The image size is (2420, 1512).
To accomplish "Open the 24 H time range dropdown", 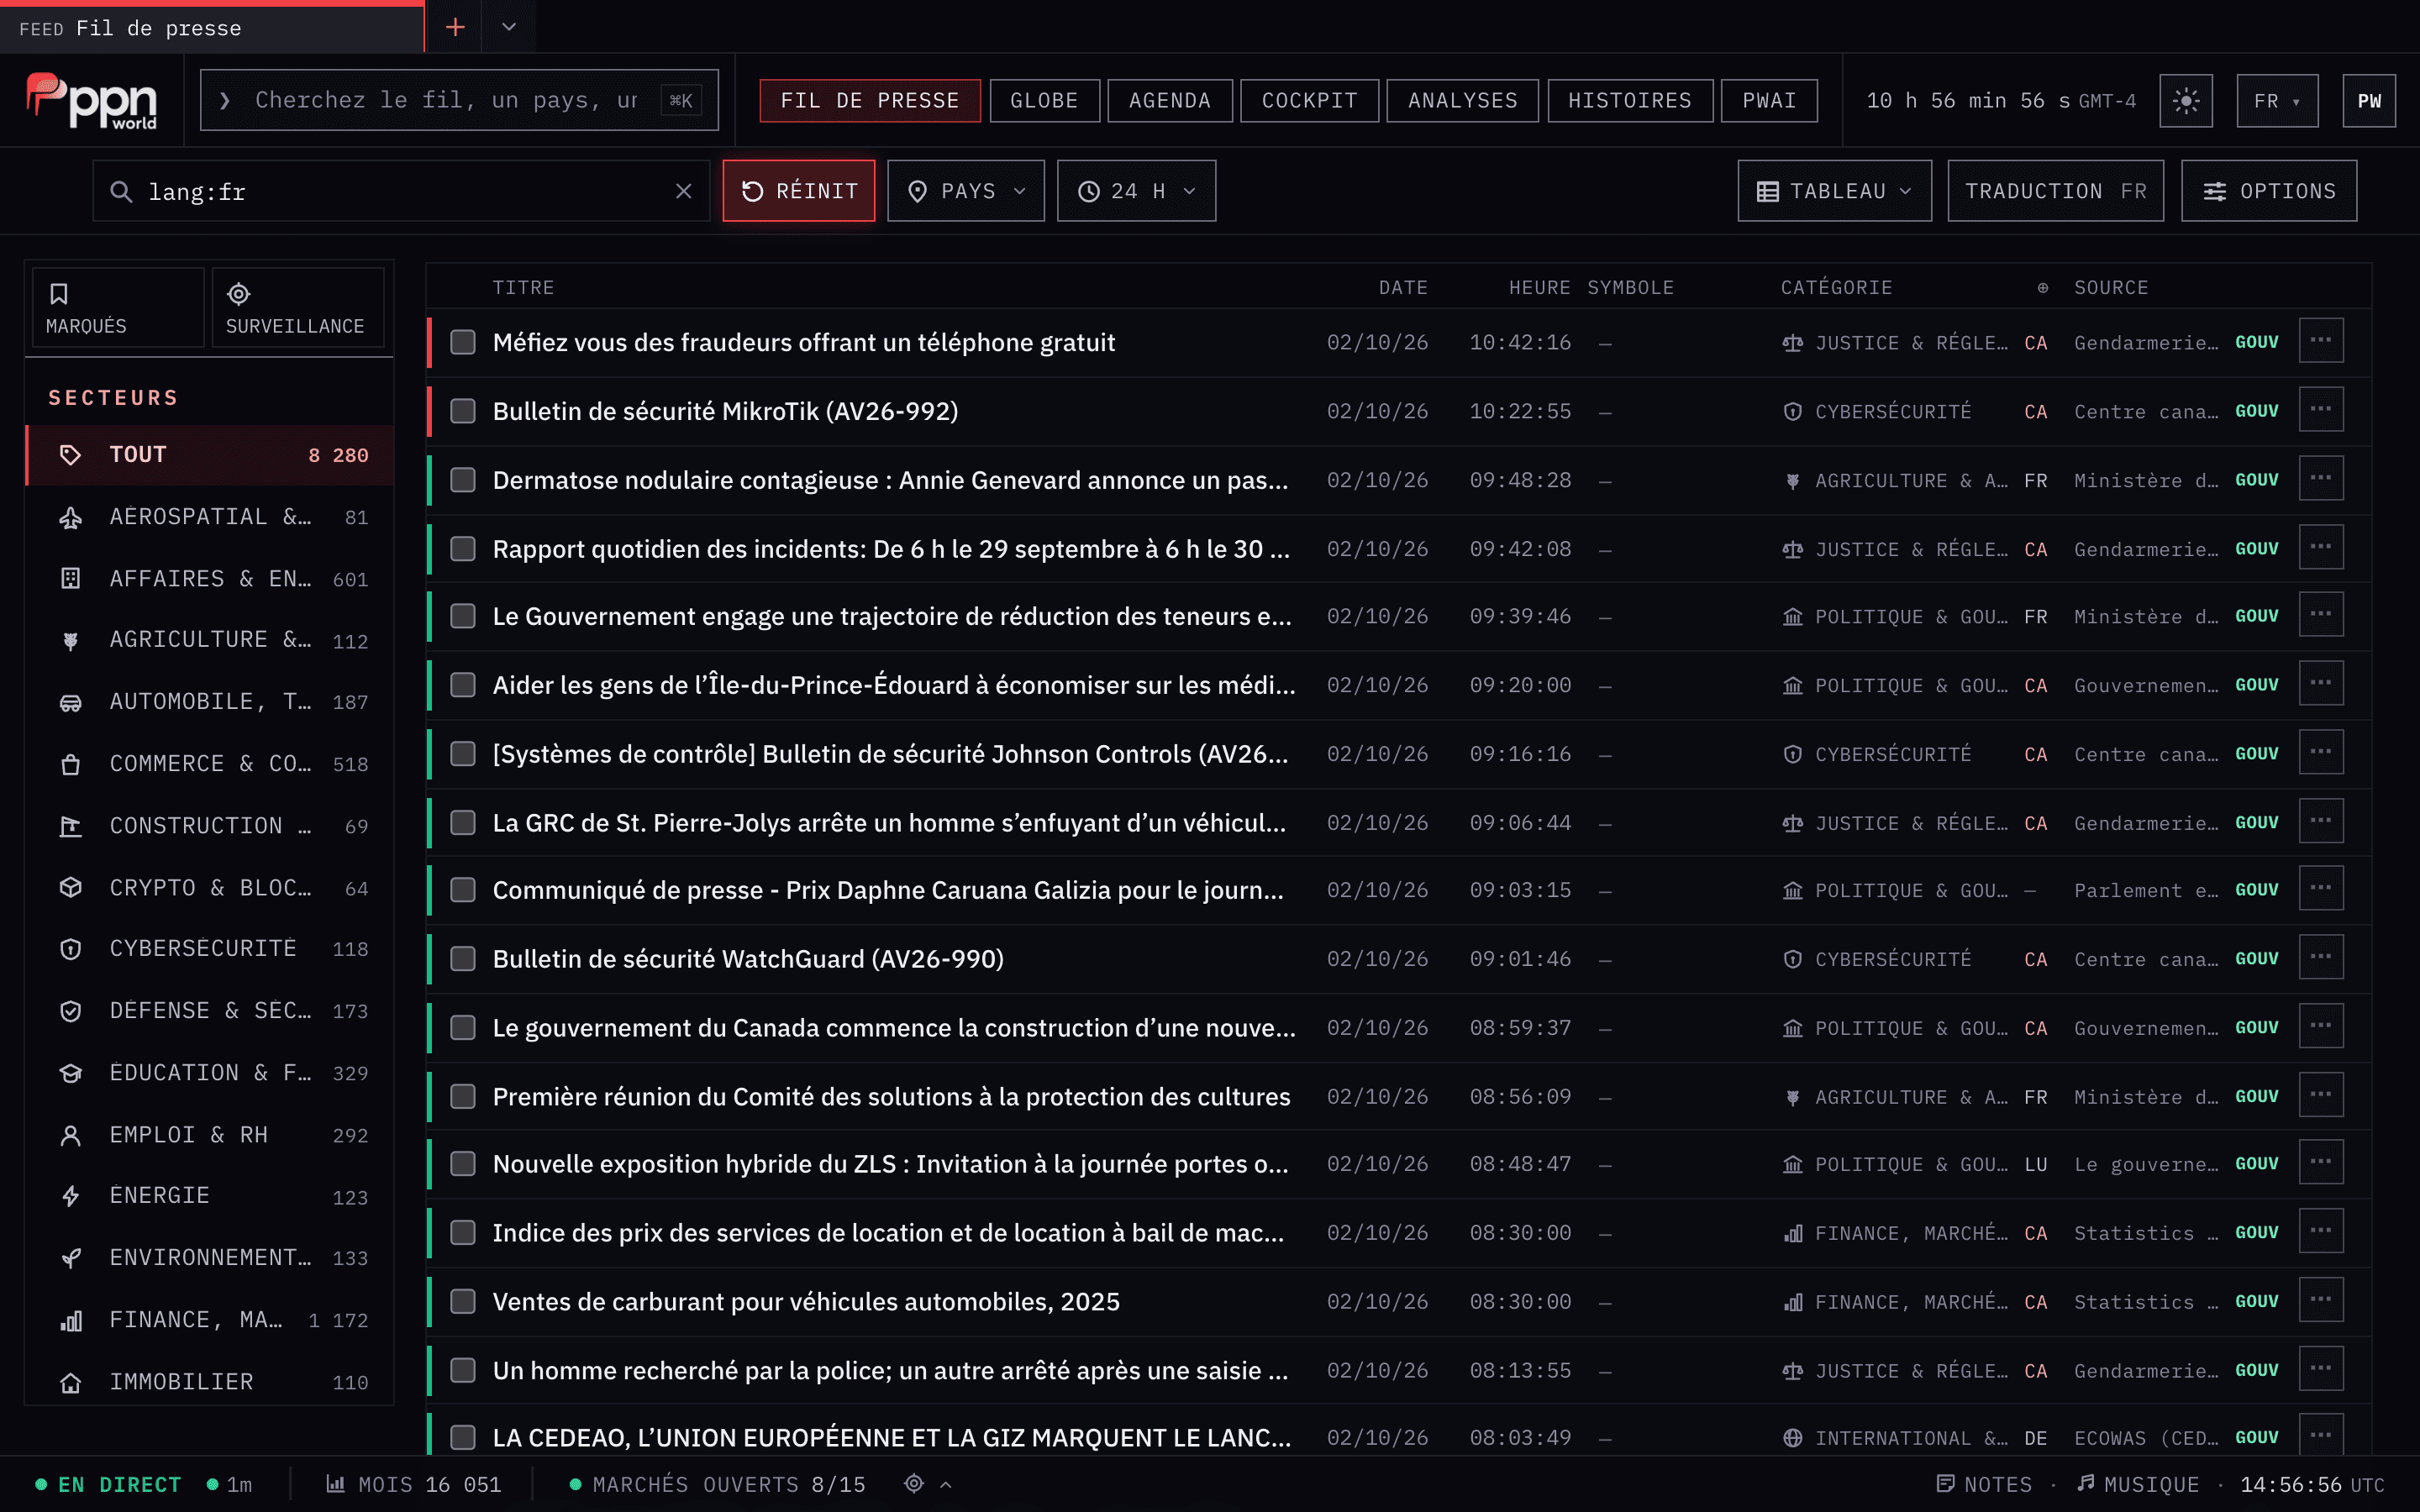I will point(1136,191).
